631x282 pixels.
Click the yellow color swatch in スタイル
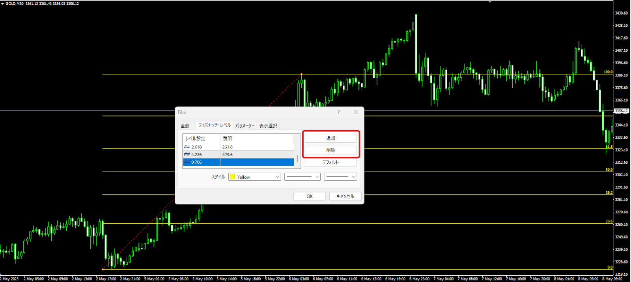[x=233, y=177]
